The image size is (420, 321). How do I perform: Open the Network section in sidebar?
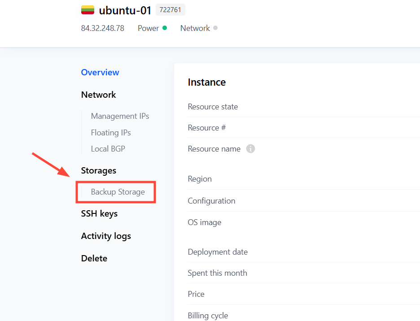click(98, 95)
